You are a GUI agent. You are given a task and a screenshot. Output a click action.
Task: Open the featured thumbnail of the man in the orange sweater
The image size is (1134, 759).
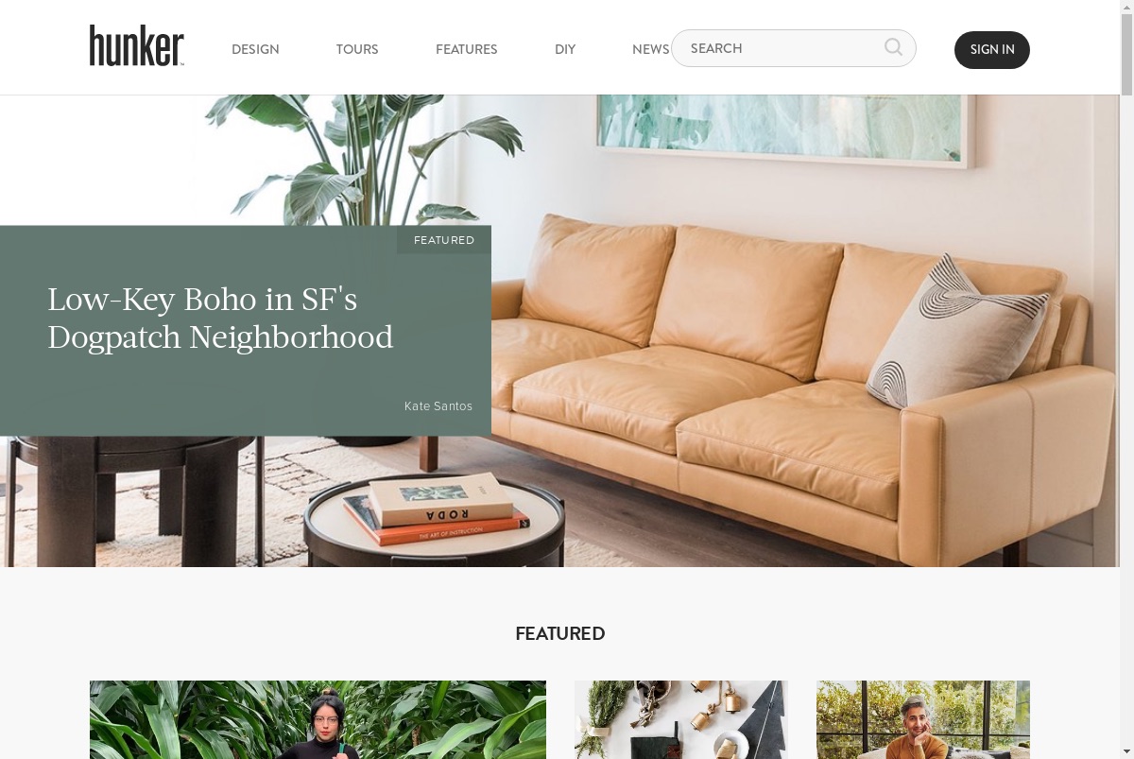(x=923, y=719)
